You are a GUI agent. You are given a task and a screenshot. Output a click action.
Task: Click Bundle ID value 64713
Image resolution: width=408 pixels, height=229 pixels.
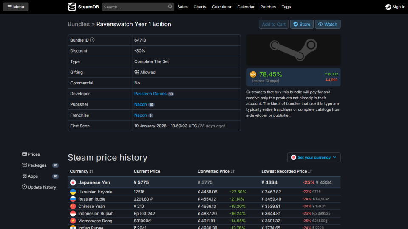(x=140, y=40)
